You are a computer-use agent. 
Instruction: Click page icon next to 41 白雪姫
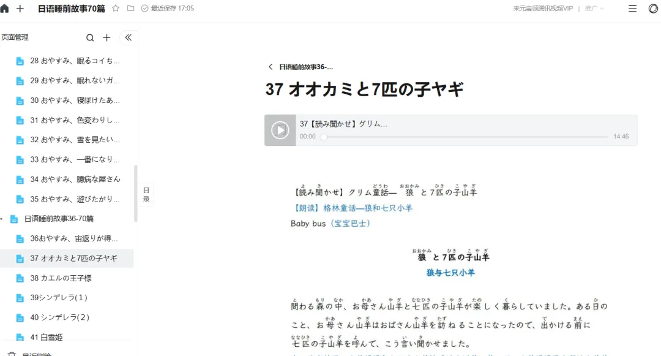tap(20, 338)
